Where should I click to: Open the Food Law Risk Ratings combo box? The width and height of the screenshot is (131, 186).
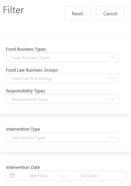[62, 78]
